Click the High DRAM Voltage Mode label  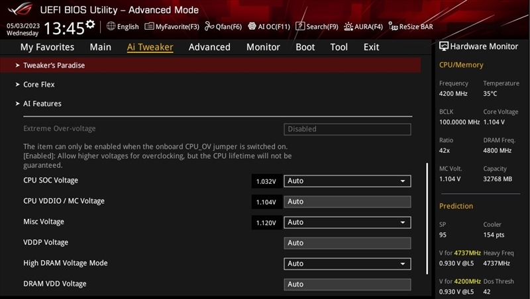pos(66,263)
